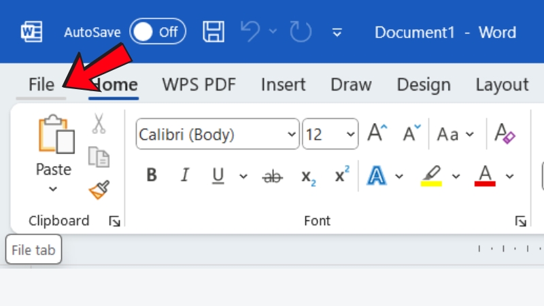Screen dimensions: 544x306
Task: Switch to the WPS PDF tab
Action: tap(199, 84)
